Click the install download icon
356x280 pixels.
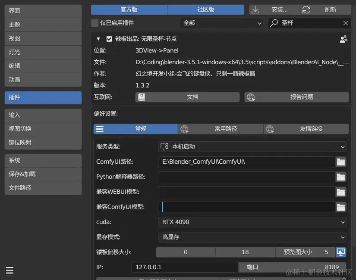click(255, 10)
